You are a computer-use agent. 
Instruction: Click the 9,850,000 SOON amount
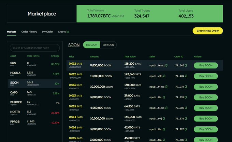pyautogui.click(x=101, y=65)
